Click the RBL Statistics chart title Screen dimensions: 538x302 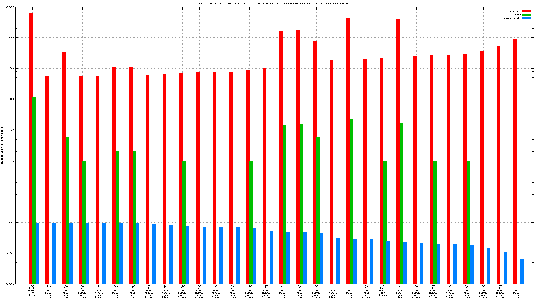pos(274,3)
